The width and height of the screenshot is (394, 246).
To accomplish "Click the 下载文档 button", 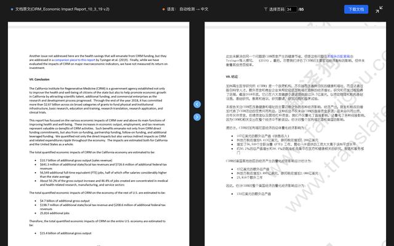I will tap(356, 9).
